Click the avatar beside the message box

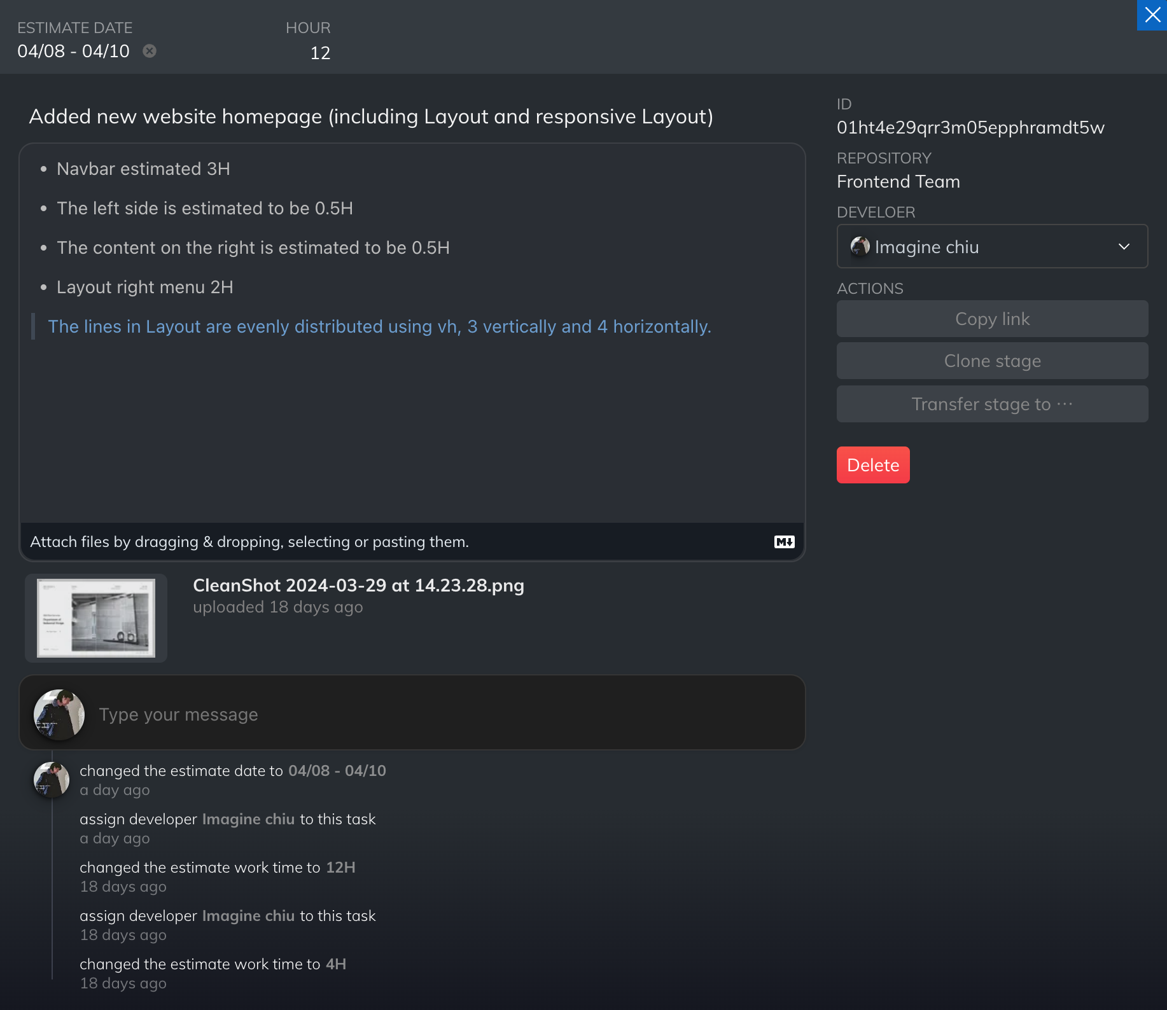pos(59,714)
